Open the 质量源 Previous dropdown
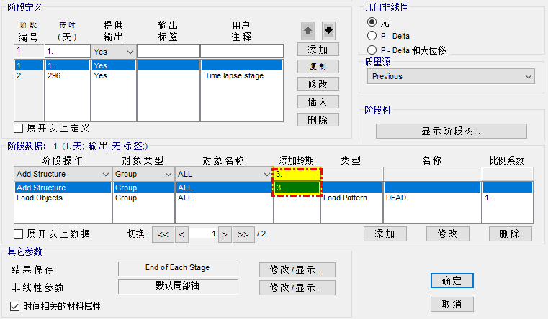This screenshot has width=548, height=319. [x=451, y=76]
